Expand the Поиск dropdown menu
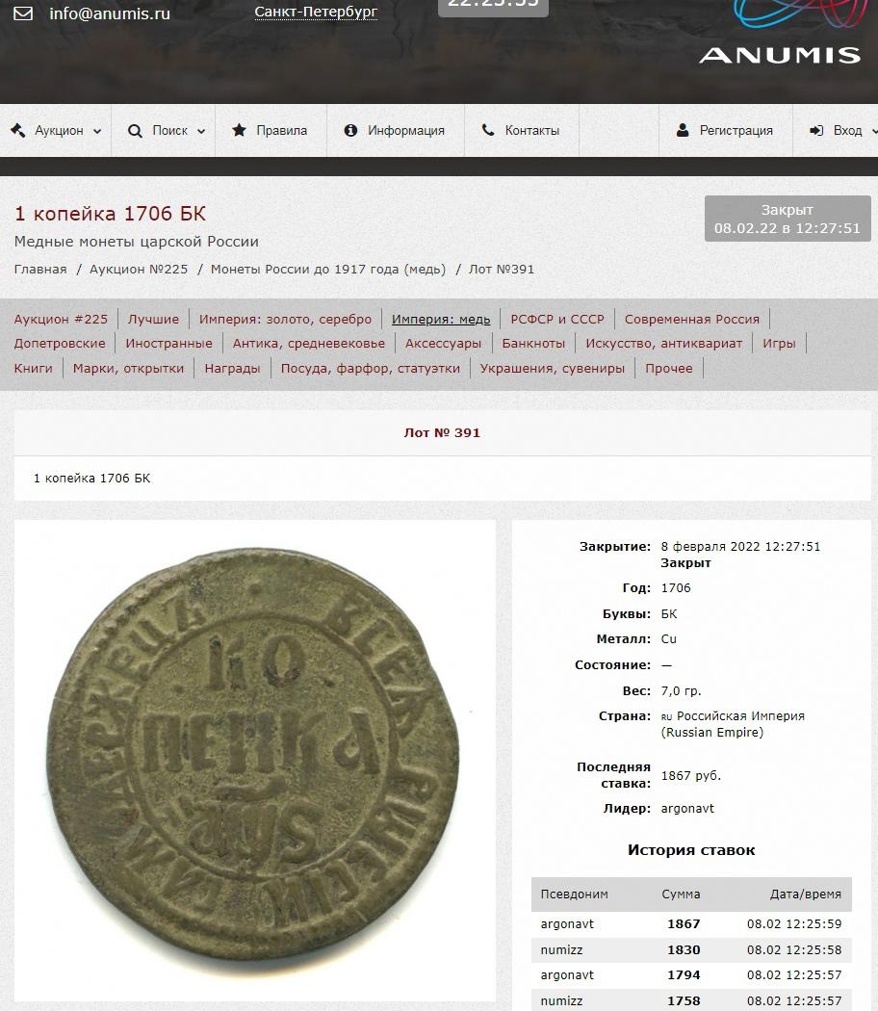 pos(167,130)
